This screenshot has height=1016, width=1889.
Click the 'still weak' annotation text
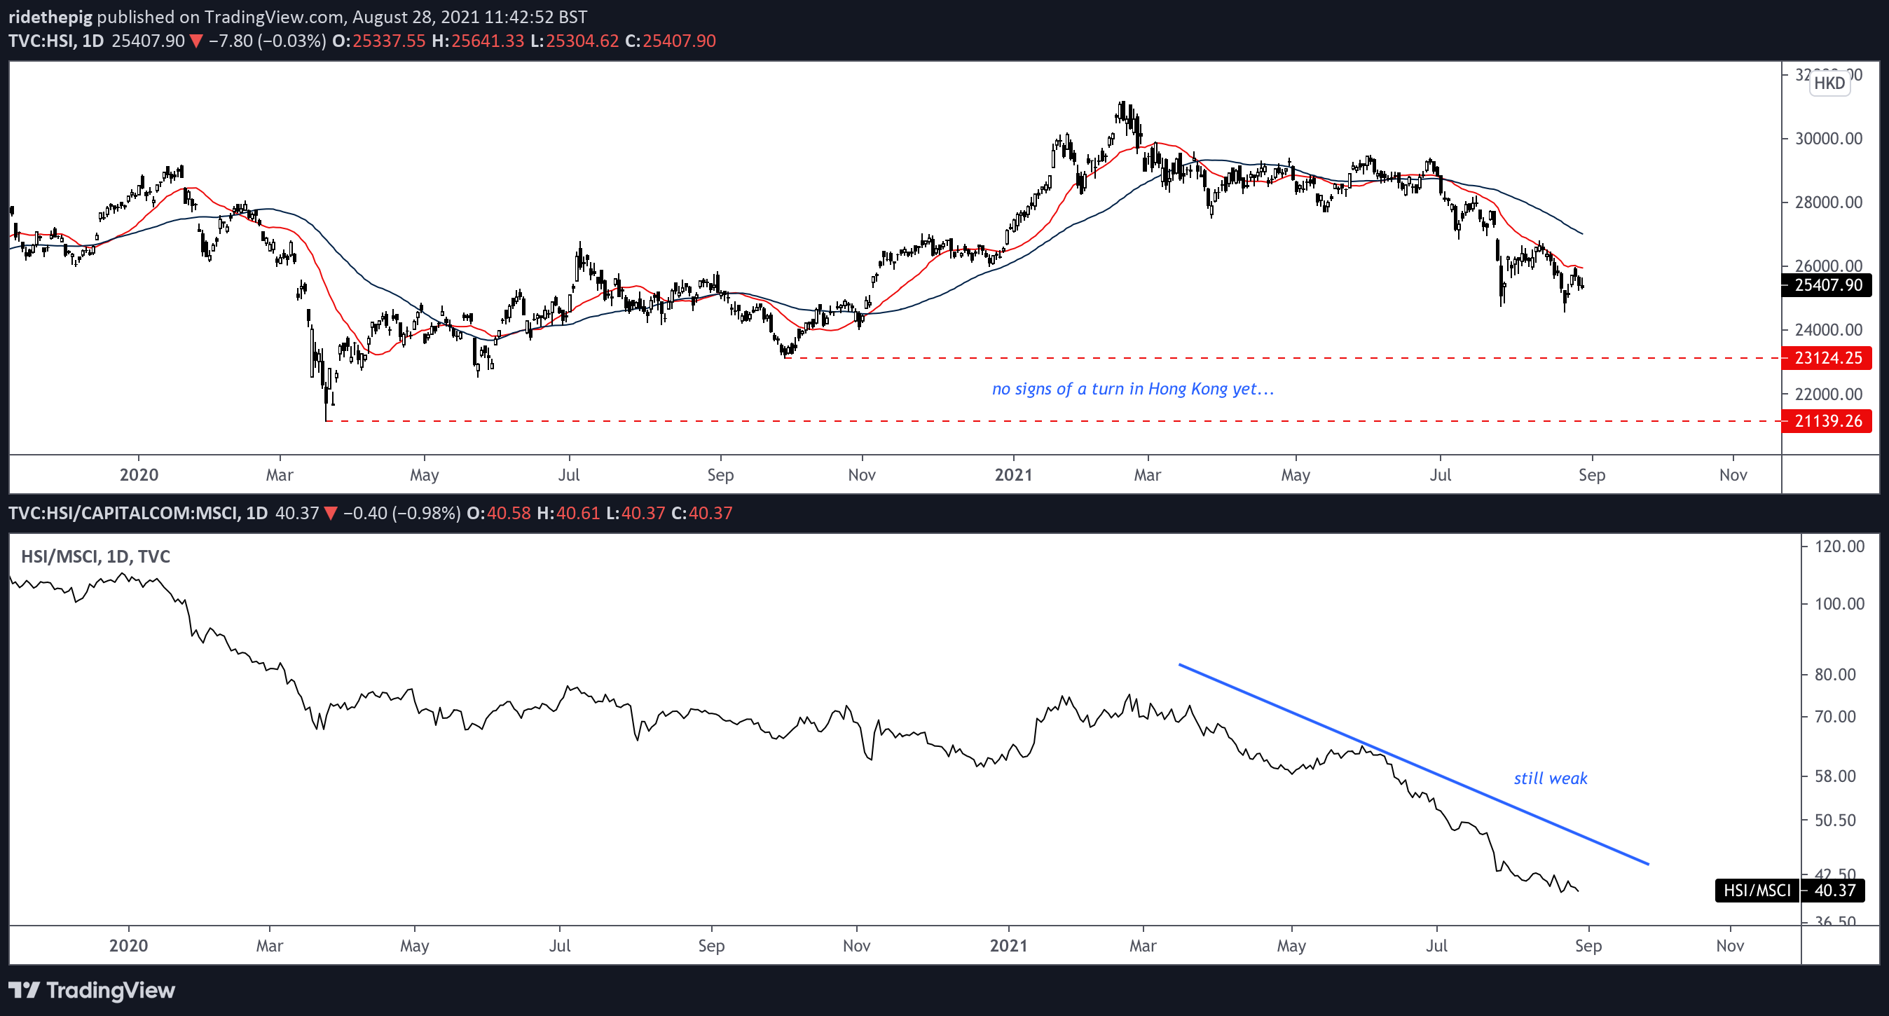[x=1550, y=778]
